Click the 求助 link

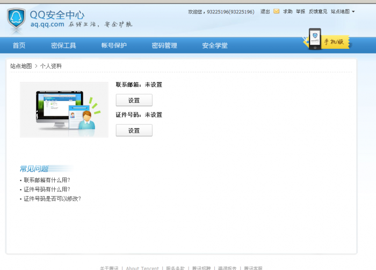(288, 11)
